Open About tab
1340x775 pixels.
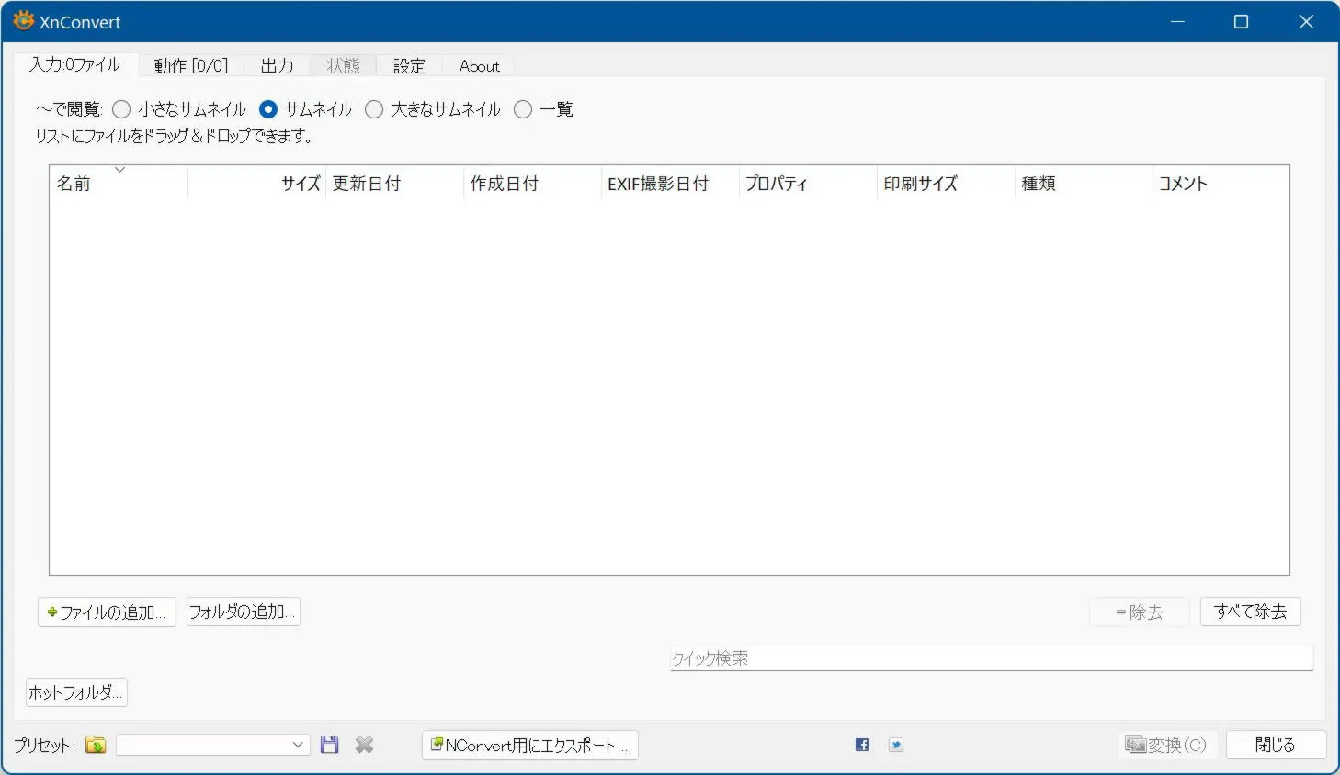click(x=479, y=66)
